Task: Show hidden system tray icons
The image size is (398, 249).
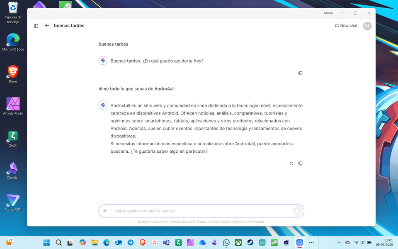Action: tap(339, 243)
